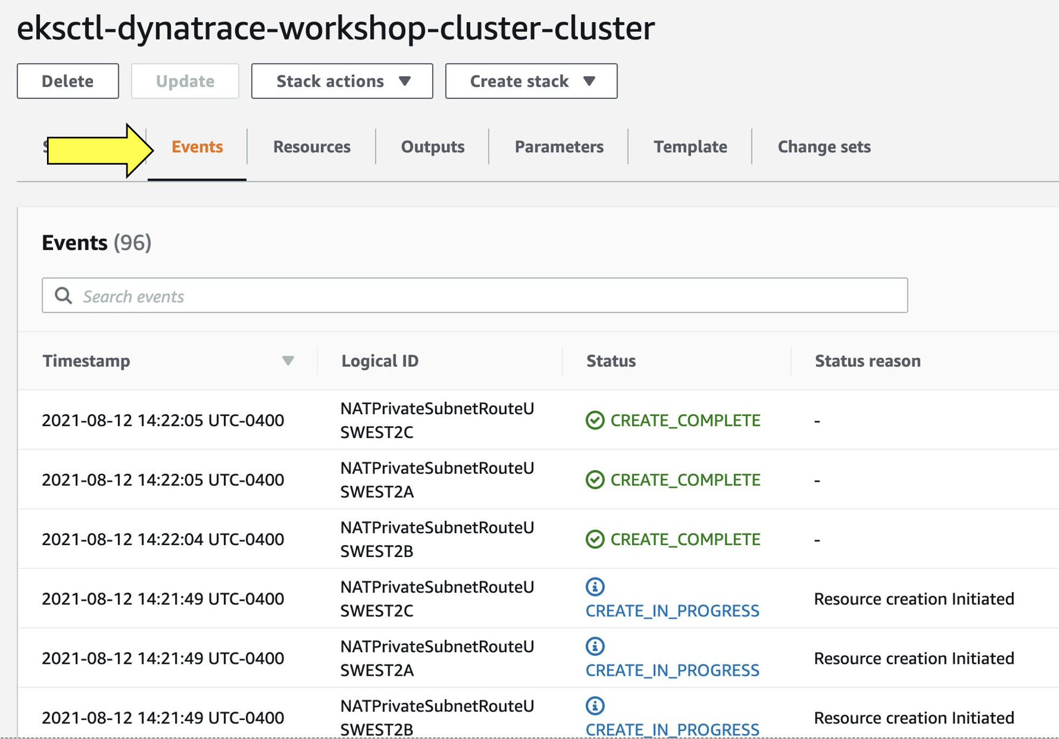Open the Stack actions dropdown
The image size is (1059, 739).
[x=342, y=81]
